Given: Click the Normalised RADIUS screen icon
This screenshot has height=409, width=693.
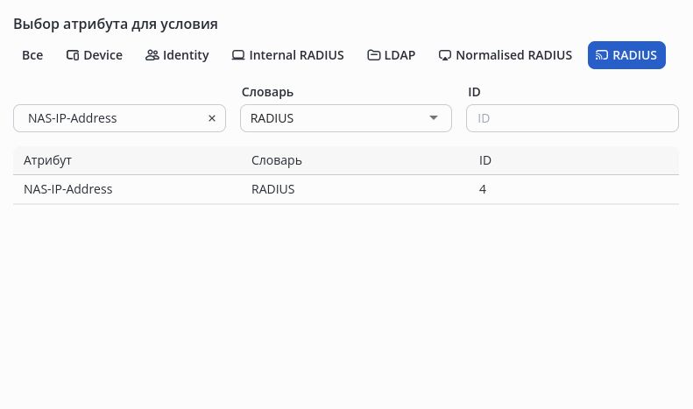Looking at the screenshot, I should [x=445, y=55].
